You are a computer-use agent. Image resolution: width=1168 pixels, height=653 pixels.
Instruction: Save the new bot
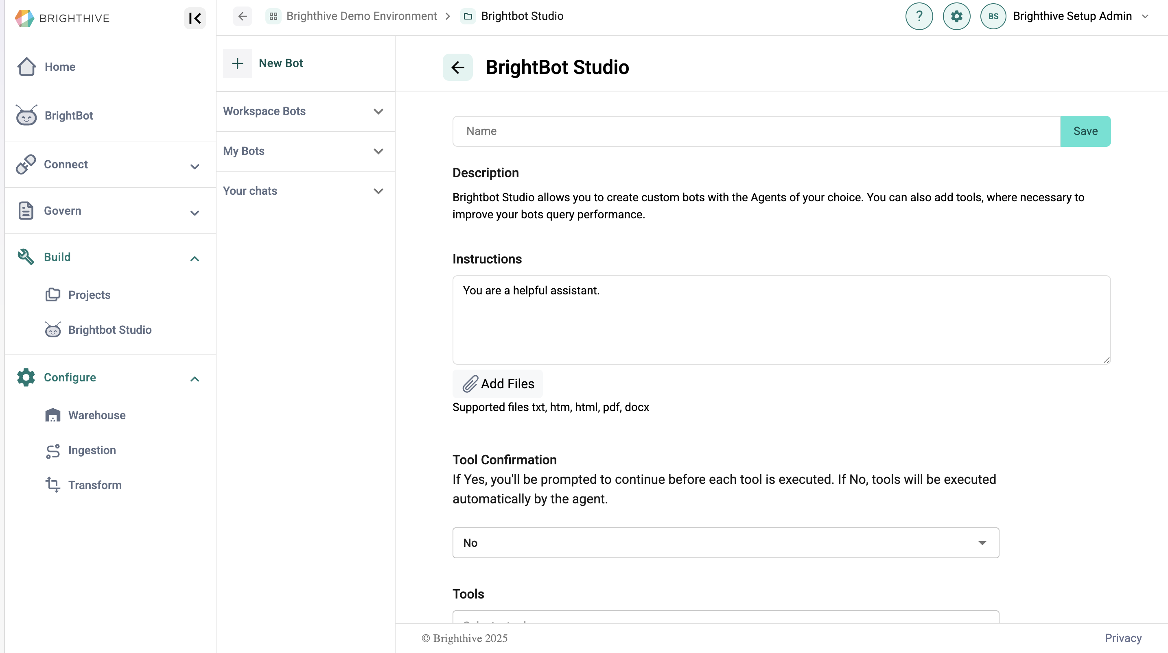point(1085,131)
